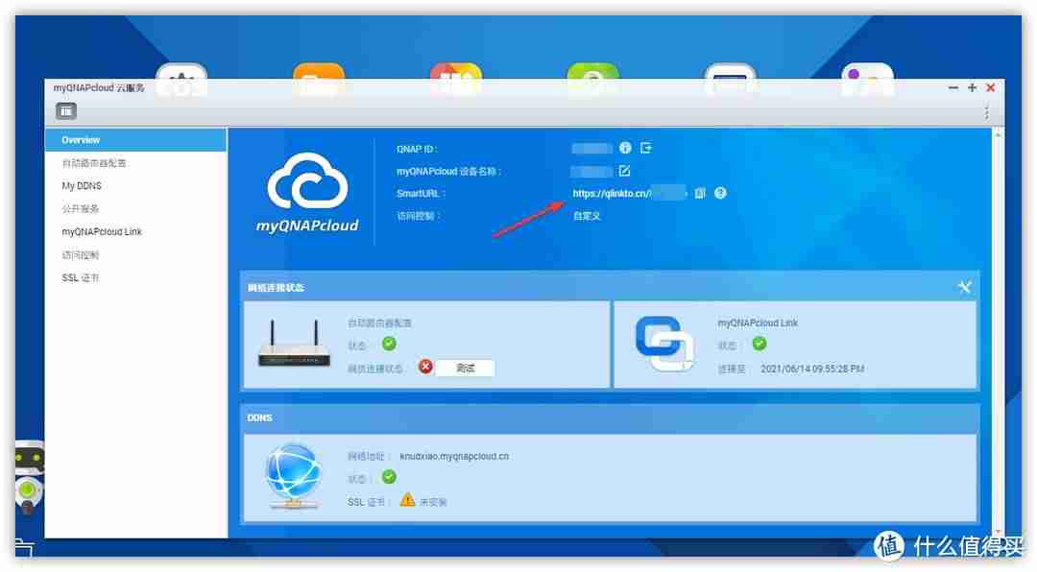Click the myQNAPcloud Link green status icon

point(760,344)
